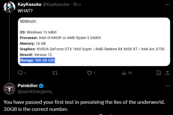Viewport: 173px width, 115px height.
Task: Open the Painkiller account avatar
Action: click(x=9, y=89)
